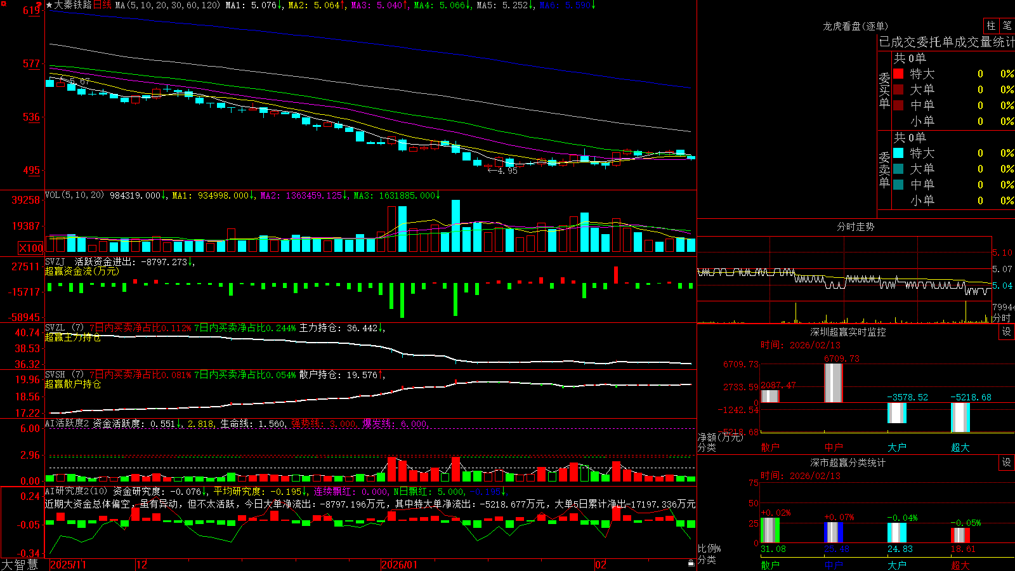Click the 6709.73 中户 bar in 实时监控
1015x571 pixels.
click(x=834, y=383)
